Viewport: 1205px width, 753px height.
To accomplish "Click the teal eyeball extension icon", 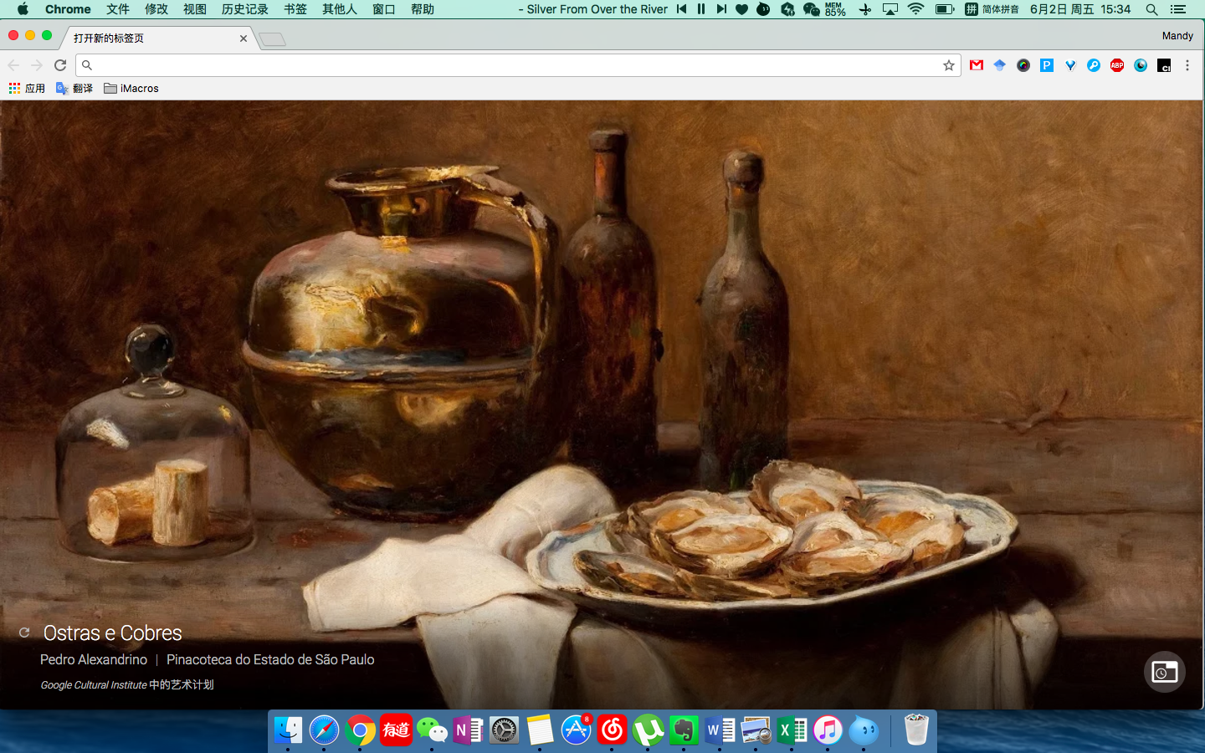I will [x=1141, y=65].
